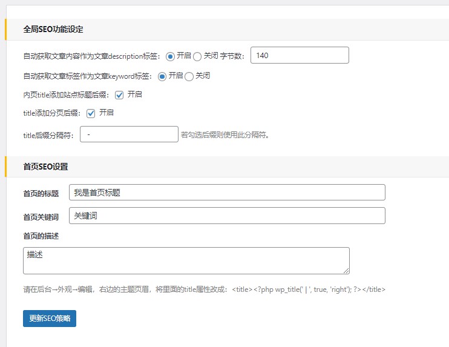Click the 更新SEO策略 button

[50, 319]
